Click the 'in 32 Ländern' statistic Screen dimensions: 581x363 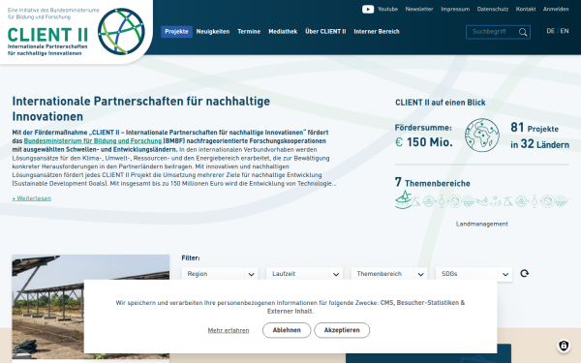click(539, 144)
